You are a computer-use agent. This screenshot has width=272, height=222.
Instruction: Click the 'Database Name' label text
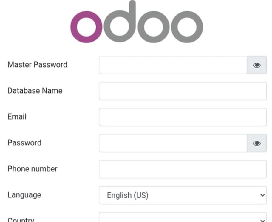[x=35, y=91]
